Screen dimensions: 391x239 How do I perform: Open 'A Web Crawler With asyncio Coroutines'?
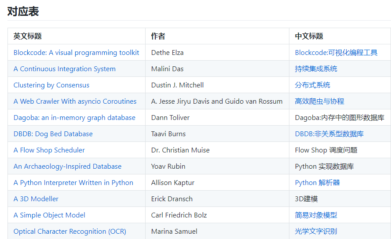tap(75, 101)
